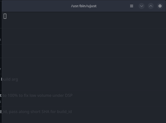
Task: Click the /usr/bin/ujust window title
Action: (x=84, y=6)
